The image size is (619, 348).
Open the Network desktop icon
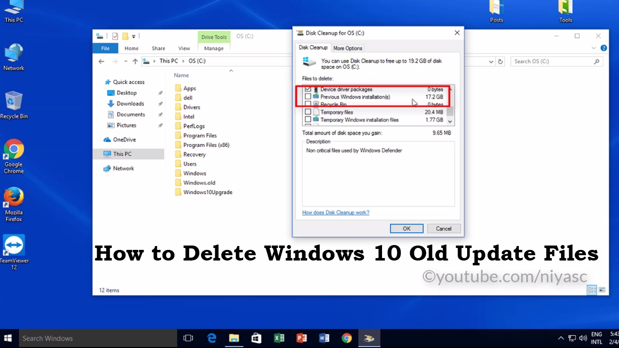(x=14, y=57)
